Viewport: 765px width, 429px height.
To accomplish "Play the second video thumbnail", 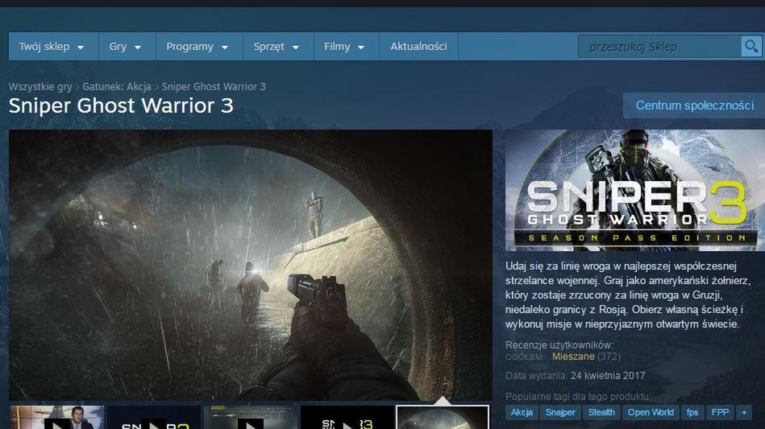I will (x=154, y=417).
